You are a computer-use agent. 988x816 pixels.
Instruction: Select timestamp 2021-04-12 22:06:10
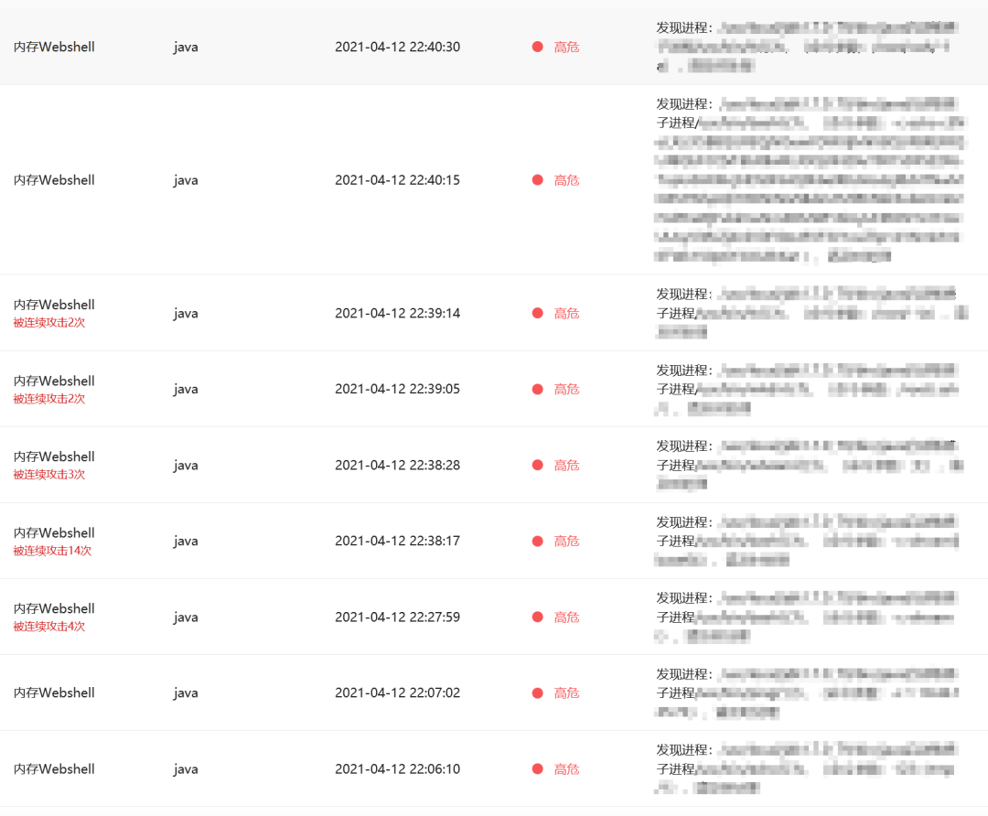(x=397, y=768)
